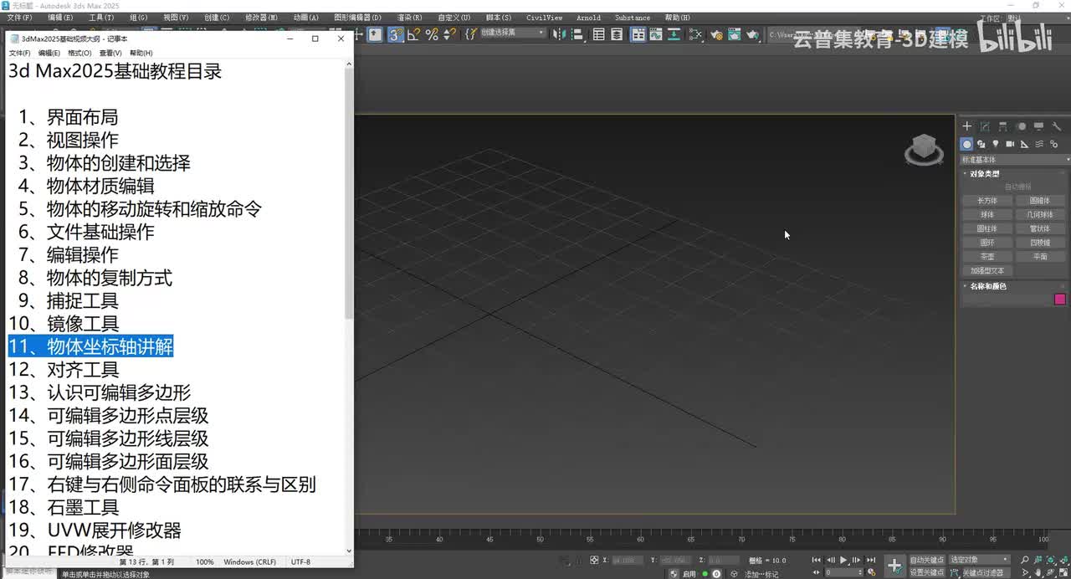
Task: Collapse the 对象类型 rollout
Action: (984, 174)
